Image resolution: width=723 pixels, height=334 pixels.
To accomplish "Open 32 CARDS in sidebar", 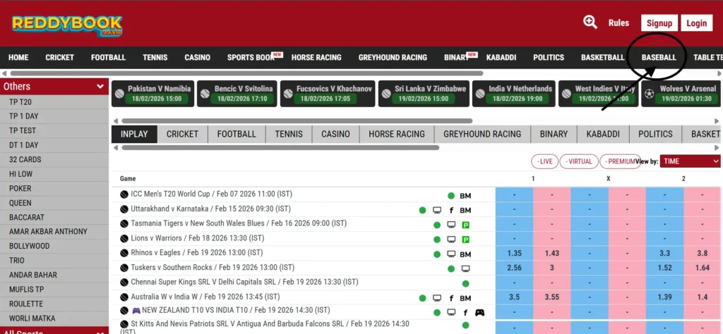I will click(x=54, y=160).
